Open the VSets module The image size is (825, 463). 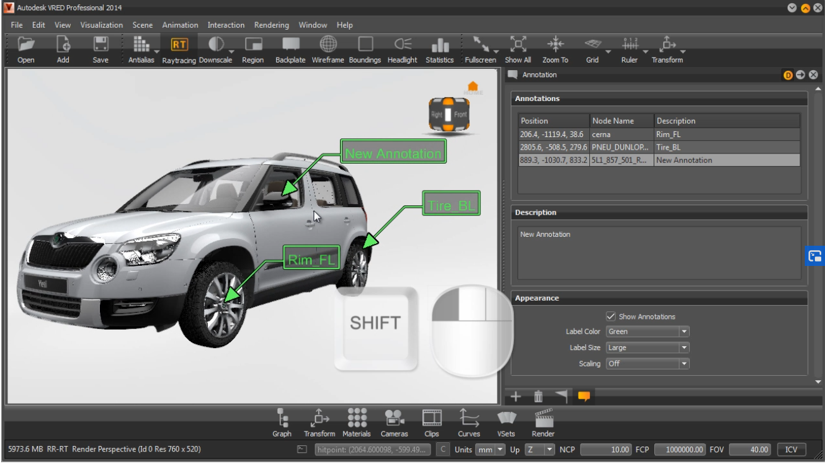506,417
